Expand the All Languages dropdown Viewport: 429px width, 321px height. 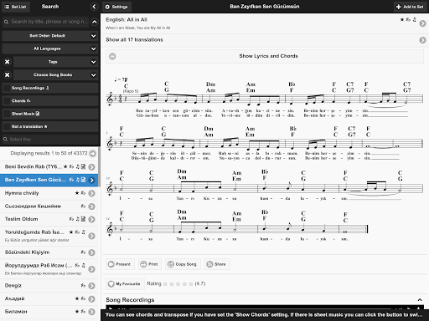[50, 48]
